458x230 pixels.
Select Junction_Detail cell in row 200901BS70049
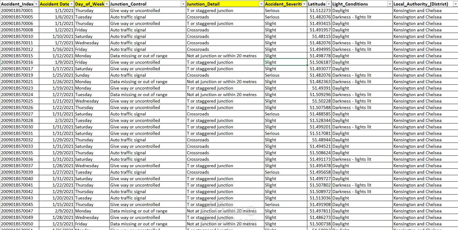point(225,217)
